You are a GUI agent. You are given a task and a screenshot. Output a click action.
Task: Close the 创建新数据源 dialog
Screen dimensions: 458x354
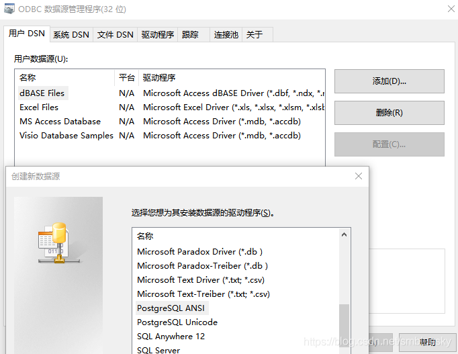click(359, 176)
